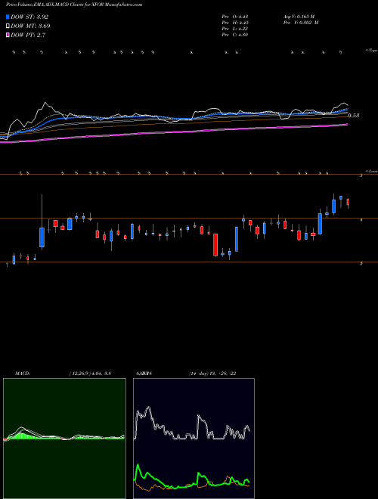The height and width of the screenshot is (499, 378).
Task: Click the 'Pre H: 4.45' high value
Action: pyautogui.click(x=235, y=23)
